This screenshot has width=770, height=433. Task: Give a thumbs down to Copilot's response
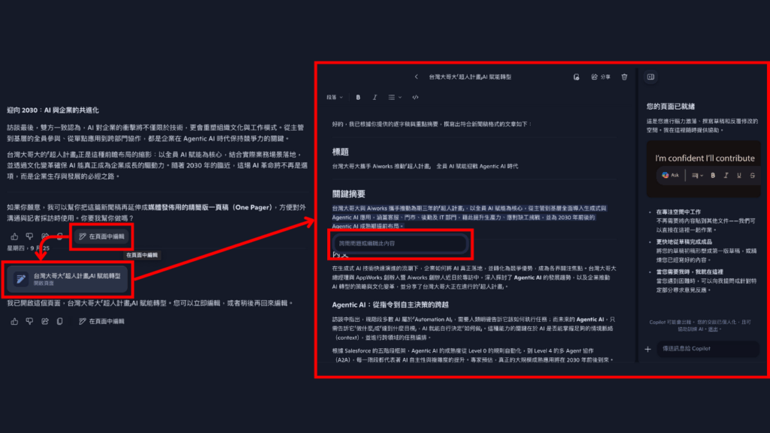coord(29,235)
